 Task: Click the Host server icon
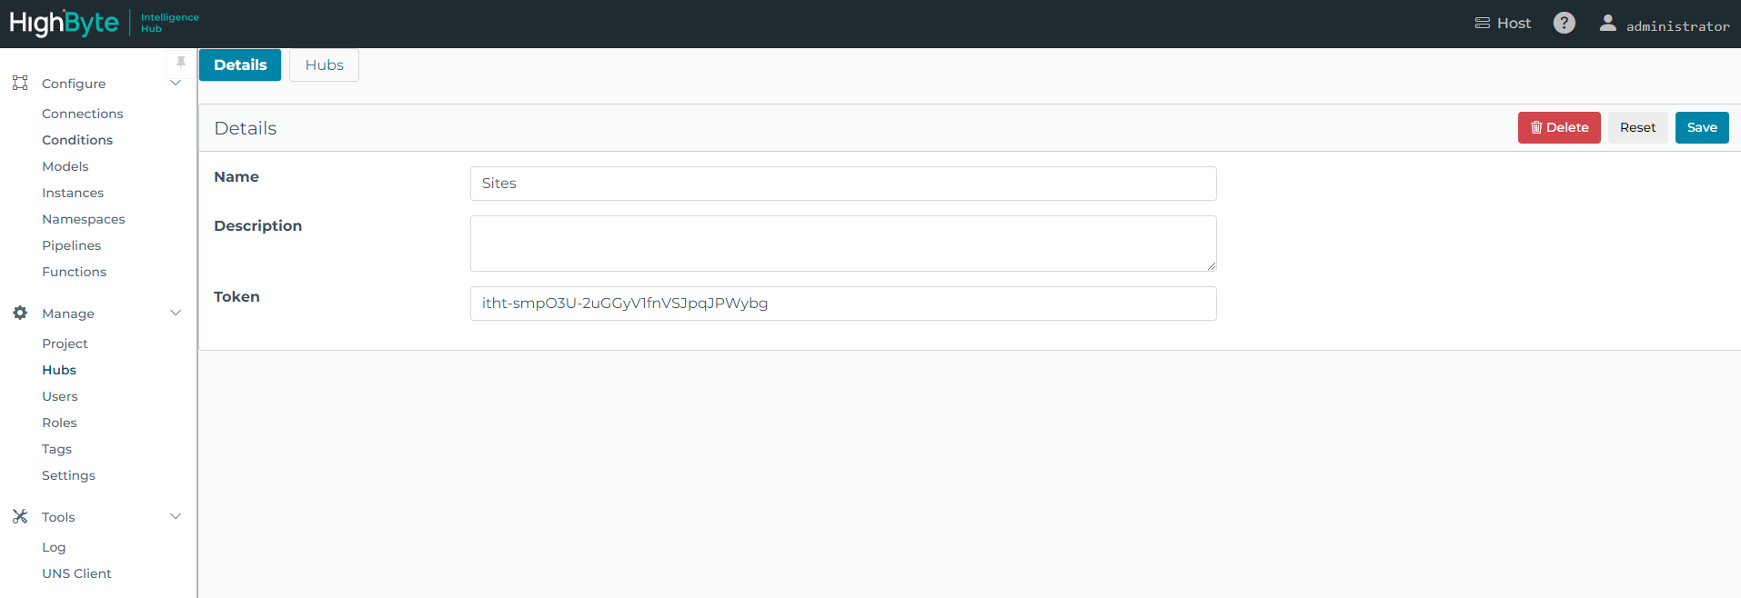[x=1482, y=24]
